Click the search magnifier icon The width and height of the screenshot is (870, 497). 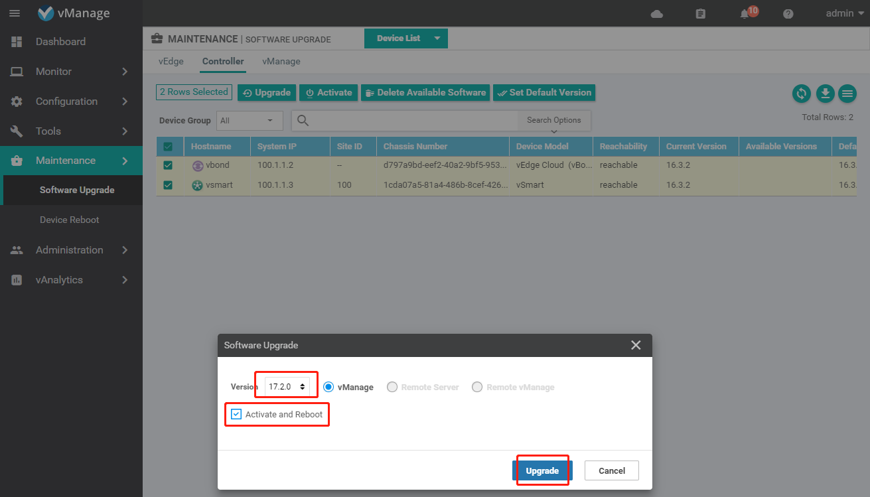tap(303, 120)
